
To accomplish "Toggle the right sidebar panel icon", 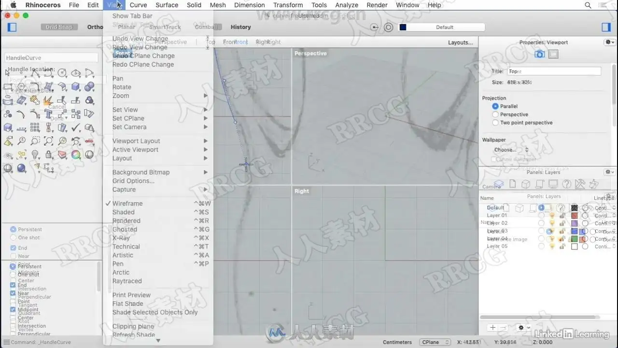I will click(x=606, y=27).
